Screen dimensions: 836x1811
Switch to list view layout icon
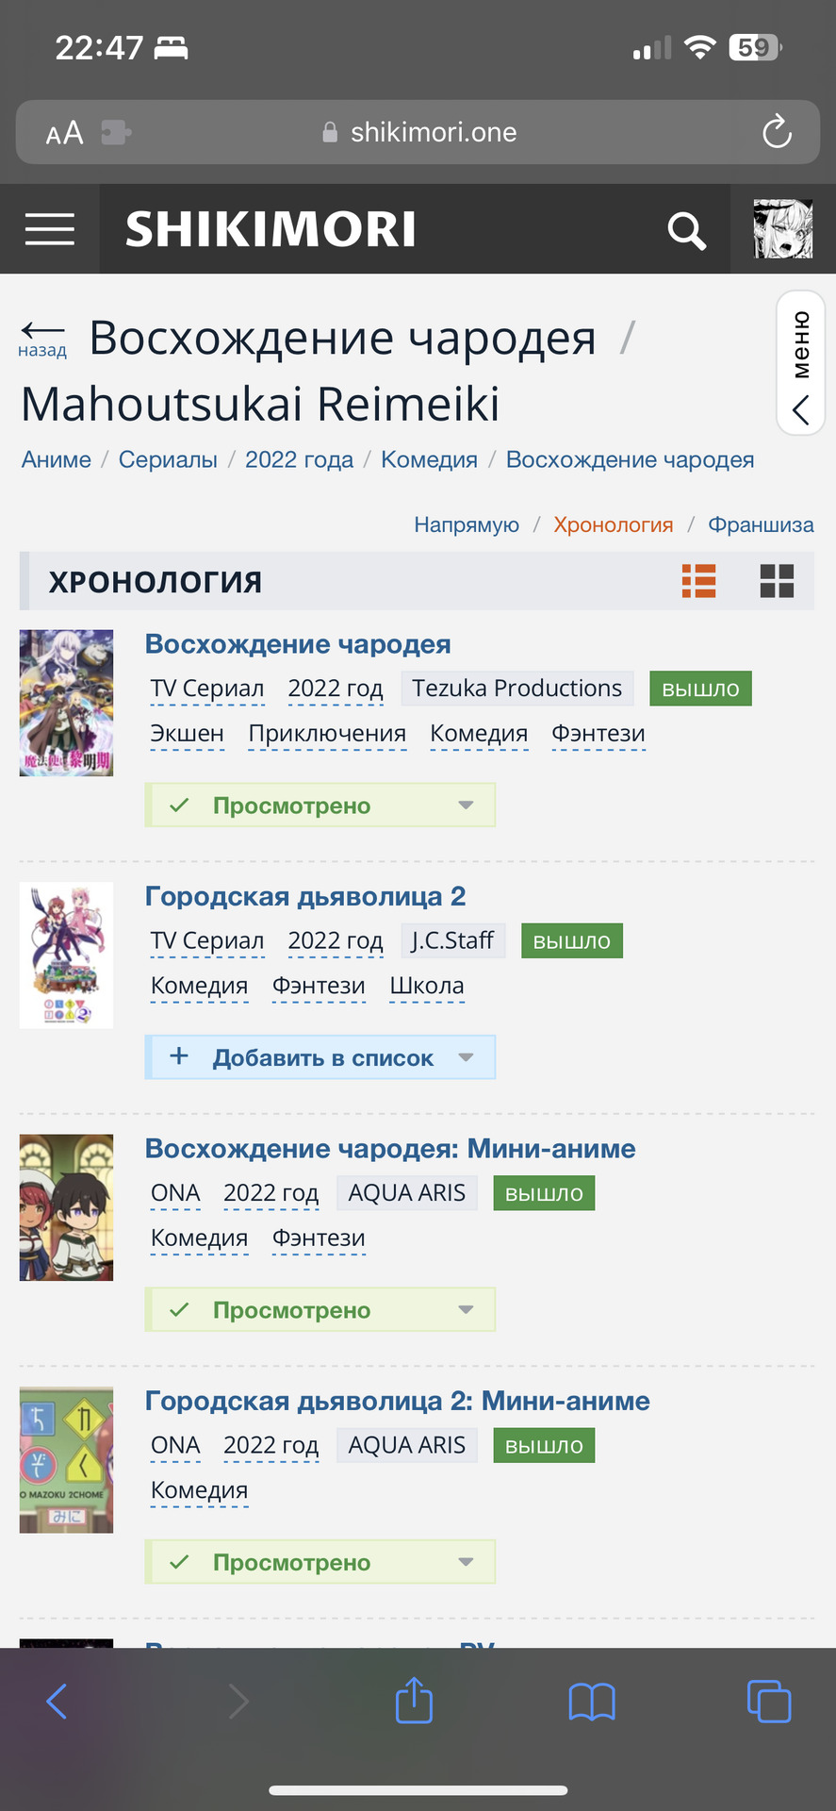click(699, 581)
